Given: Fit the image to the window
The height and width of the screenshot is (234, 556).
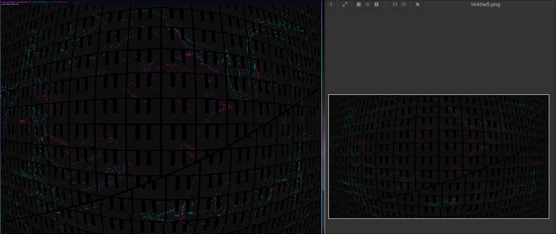Looking at the screenshot, I should tap(367, 4).
